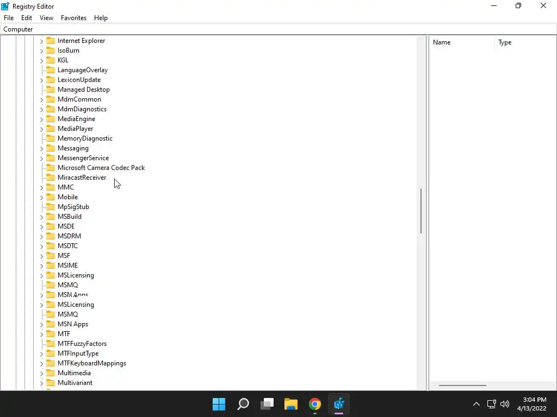Expand the MdmCommon key
The height and width of the screenshot is (417, 557).
pyautogui.click(x=41, y=100)
